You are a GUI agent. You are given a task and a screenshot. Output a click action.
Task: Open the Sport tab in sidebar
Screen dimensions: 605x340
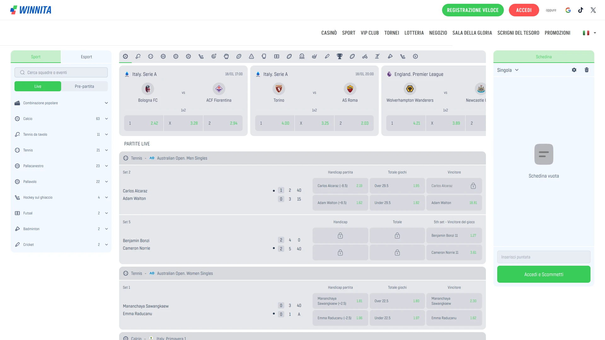coord(36,57)
